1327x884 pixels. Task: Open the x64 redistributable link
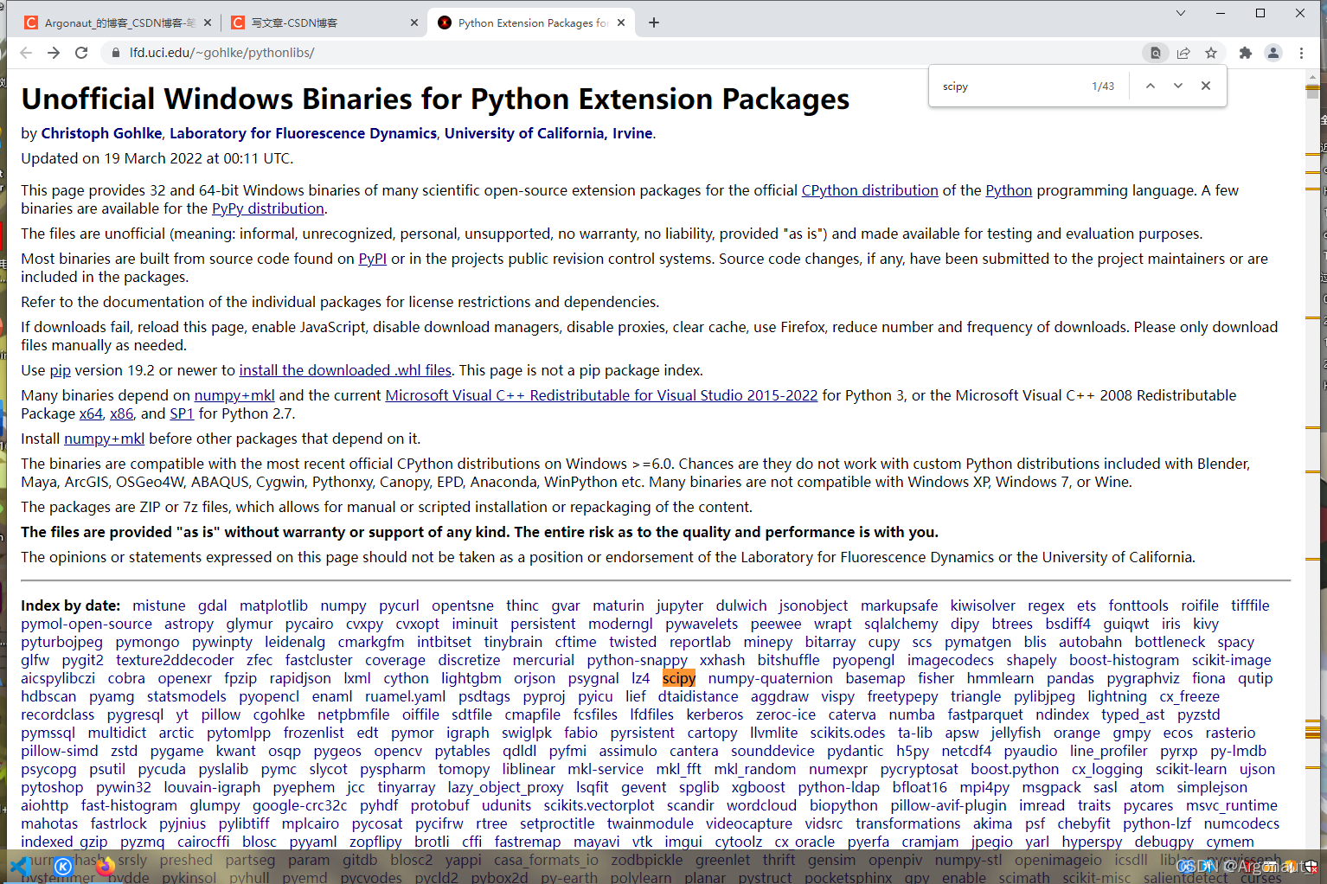pyautogui.click(x=91, y=413)
